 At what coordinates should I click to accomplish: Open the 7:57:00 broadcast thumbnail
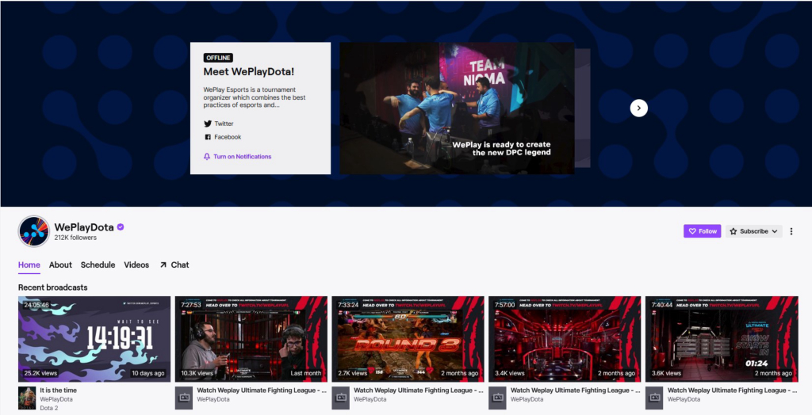[x=565, y=339]
